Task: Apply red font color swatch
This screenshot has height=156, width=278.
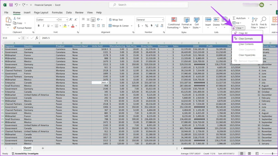Action: pyautogui.click(x=73, y=26)
